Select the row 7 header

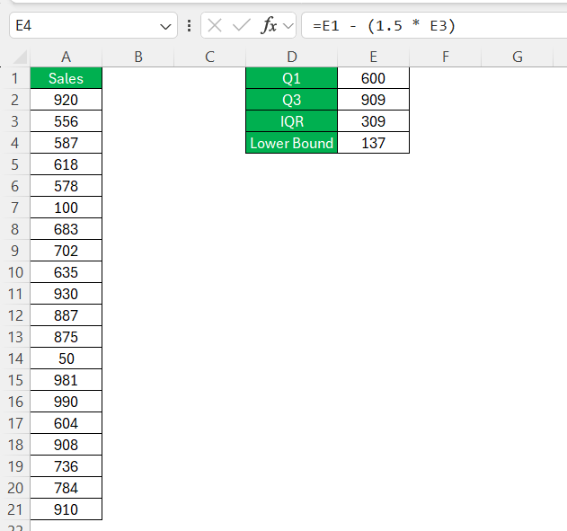coord(14,208)
